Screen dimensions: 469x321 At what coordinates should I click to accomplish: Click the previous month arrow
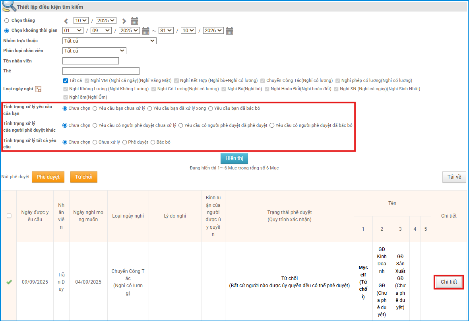[x=66, y=21]
